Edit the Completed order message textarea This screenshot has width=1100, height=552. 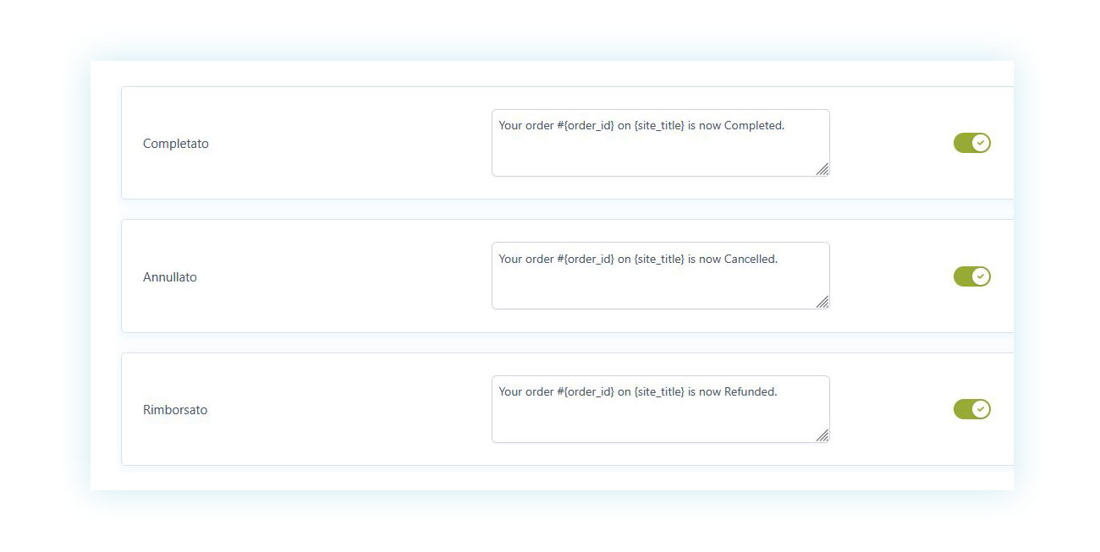[x=660, y=143]
